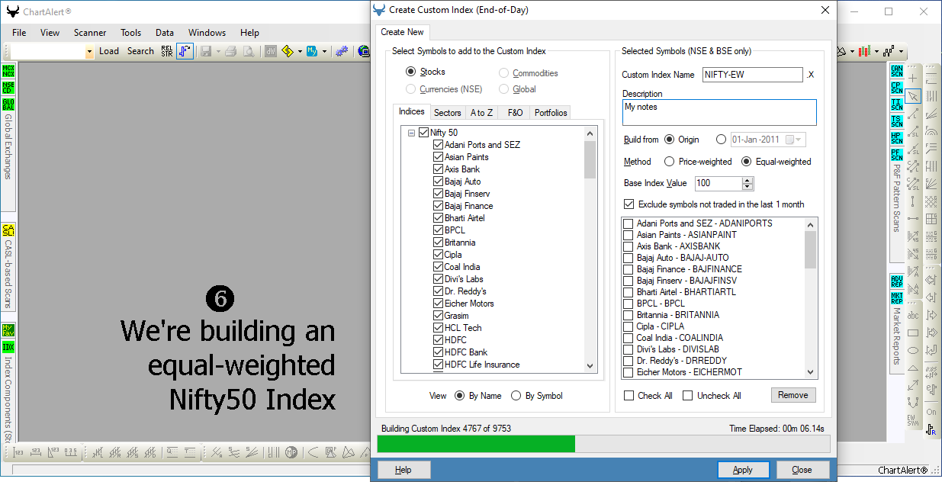Click the grayed-out print icon in toolbar
This screenshot has width=942, height=482.
(x=232, y=51)
